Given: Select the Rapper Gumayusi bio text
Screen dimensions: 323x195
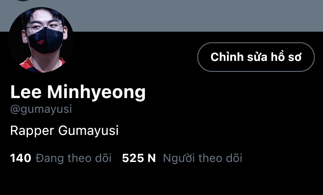Looking at the screenshot, I should 64,131.
